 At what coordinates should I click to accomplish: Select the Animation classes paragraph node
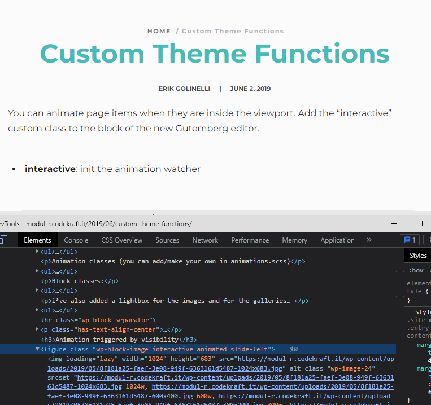click(x=173, y=261)
